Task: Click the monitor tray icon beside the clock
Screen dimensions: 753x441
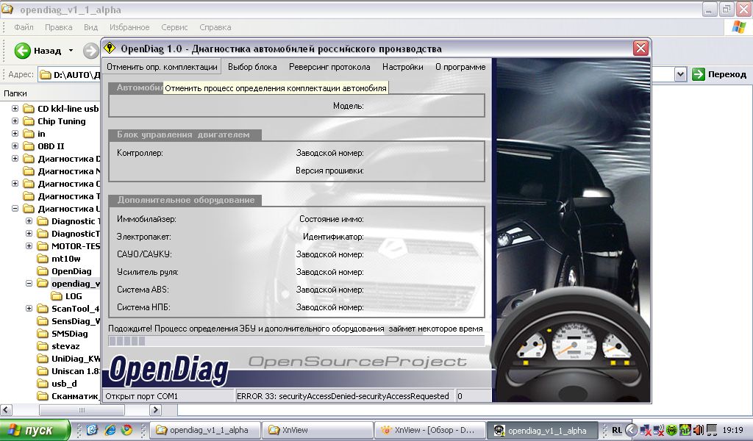Action: tap(712, 430)
